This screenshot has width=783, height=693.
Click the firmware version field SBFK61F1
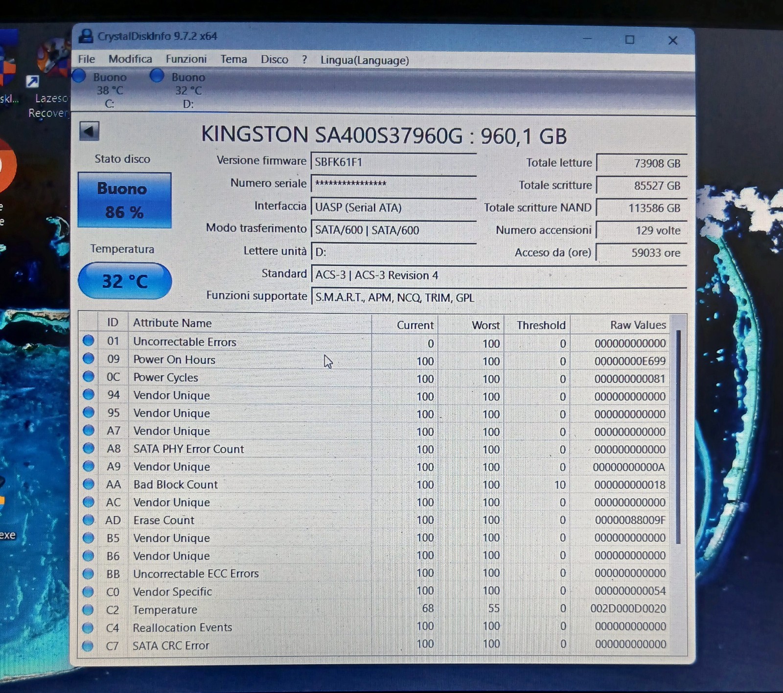(393, 162)
